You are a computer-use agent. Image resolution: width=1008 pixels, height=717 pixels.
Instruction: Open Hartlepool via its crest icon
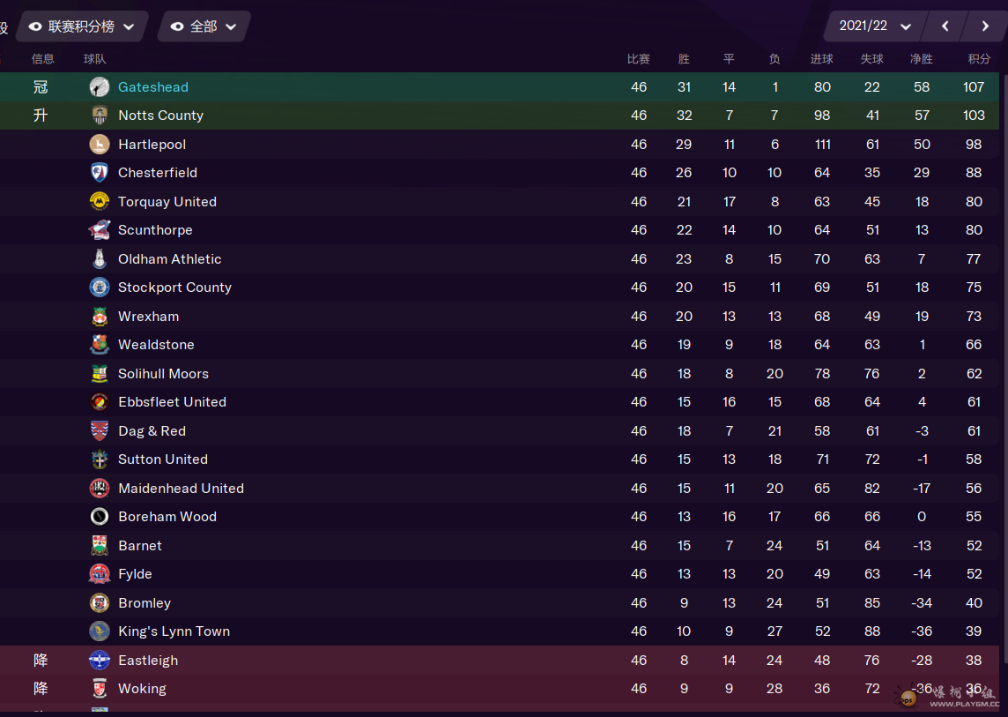[100, 145]
